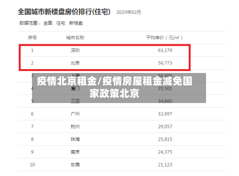This screenshot has height=176, width=239.
Task: Select city name 广州 in row 6
Action: coord(75,114)
